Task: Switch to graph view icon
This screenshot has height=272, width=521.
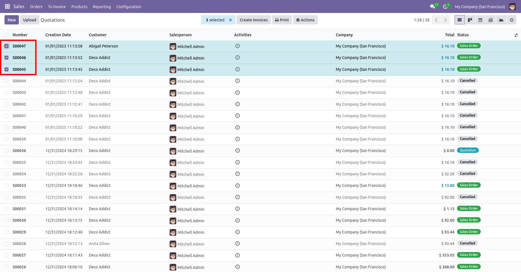Action: 501,20
